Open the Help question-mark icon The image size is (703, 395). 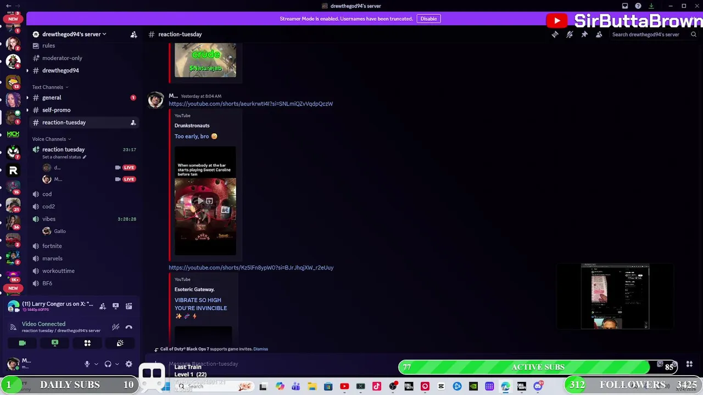click(638, 6)
